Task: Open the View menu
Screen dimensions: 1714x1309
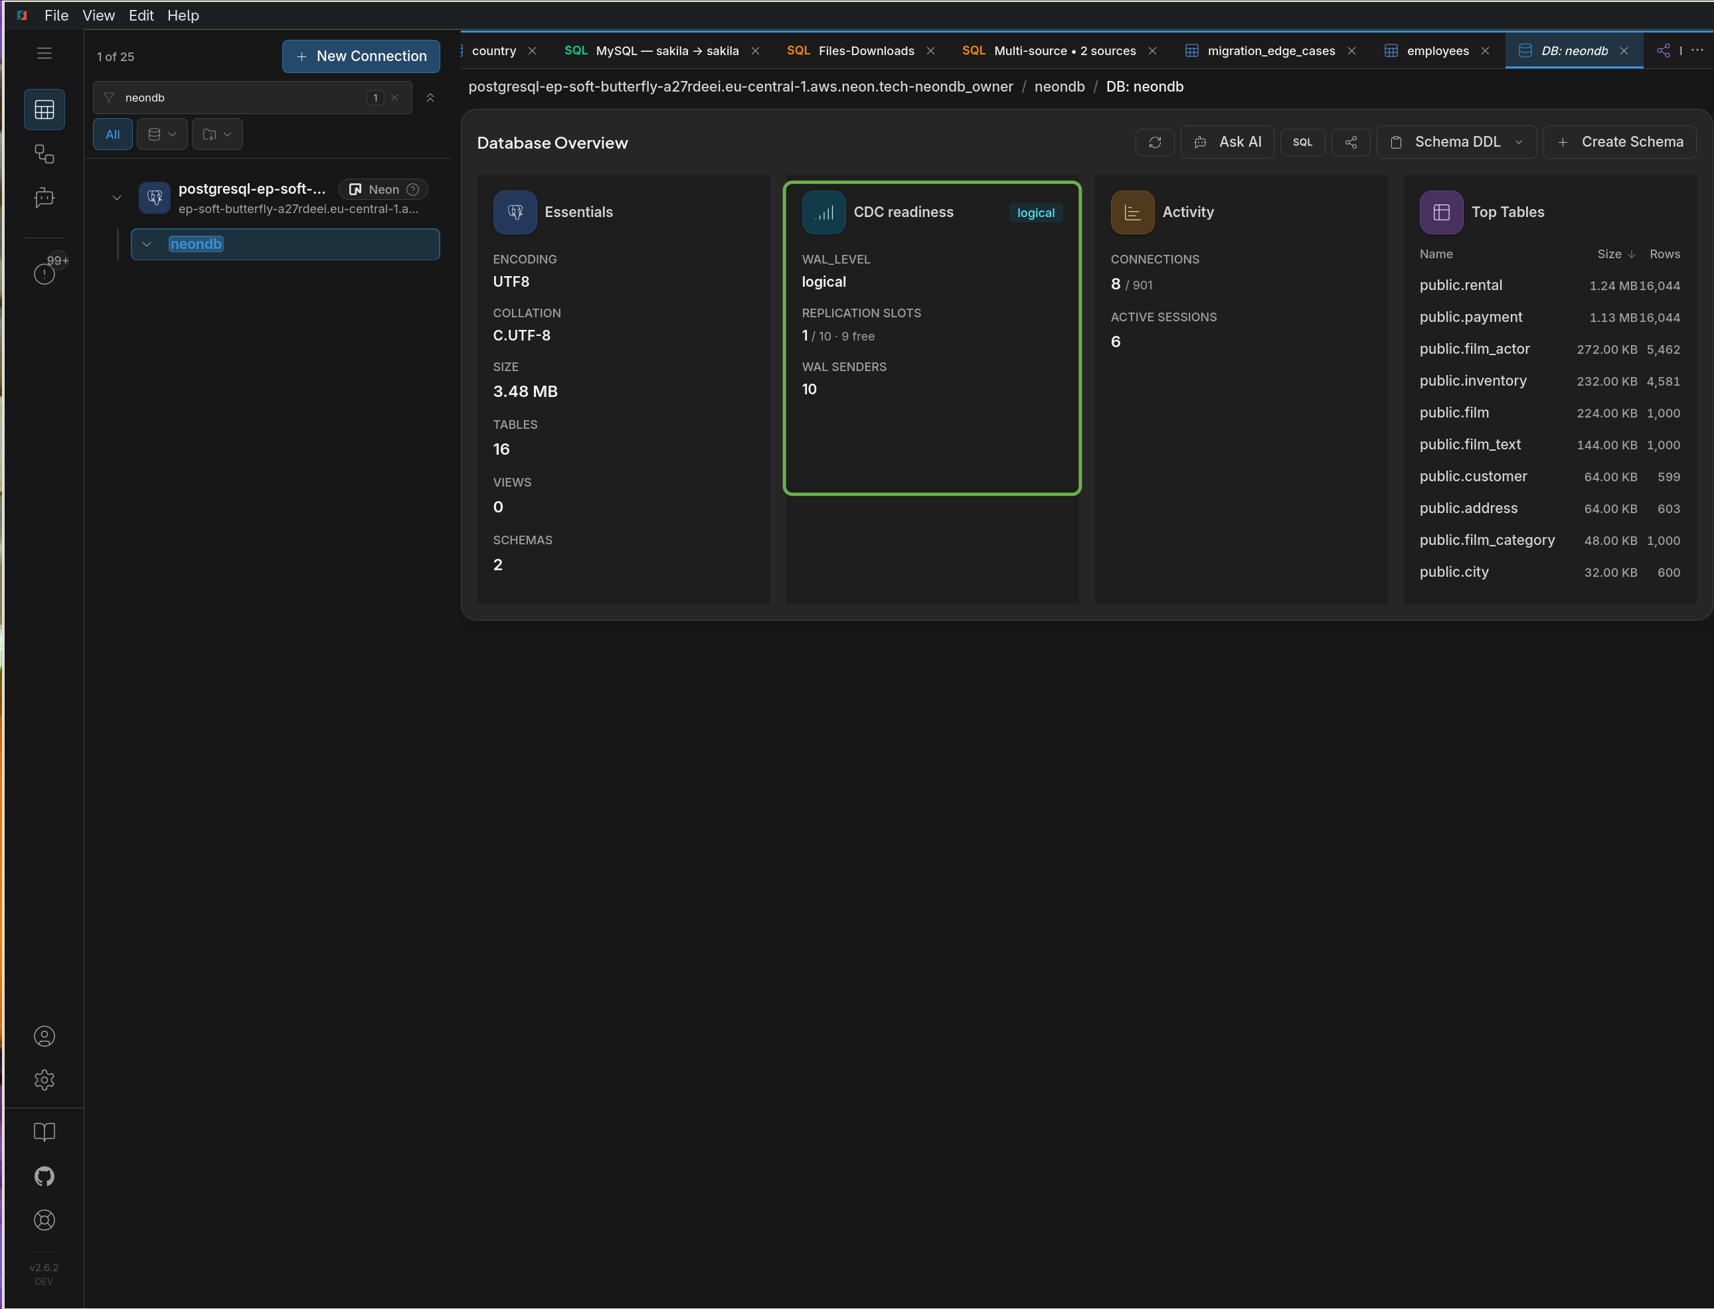Action: pyautogui.click(x=98, y=15)
